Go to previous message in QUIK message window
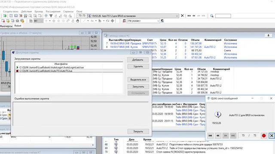 click(x=218, y=136)
